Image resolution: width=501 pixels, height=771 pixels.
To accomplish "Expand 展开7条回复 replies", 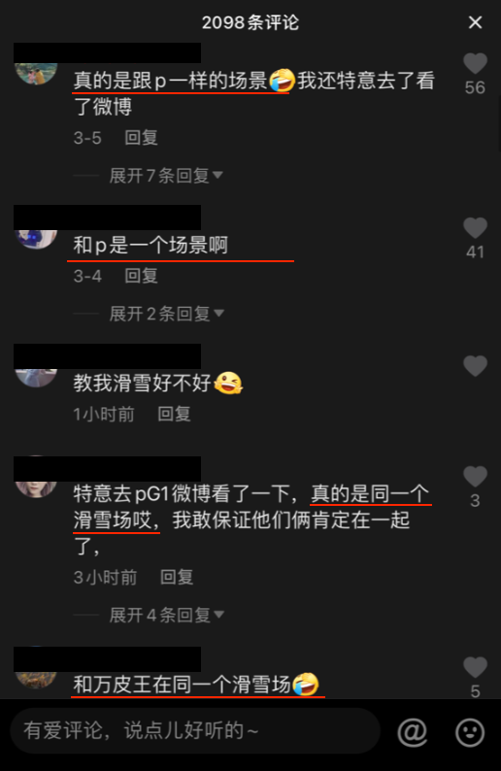I will [166, 176].
